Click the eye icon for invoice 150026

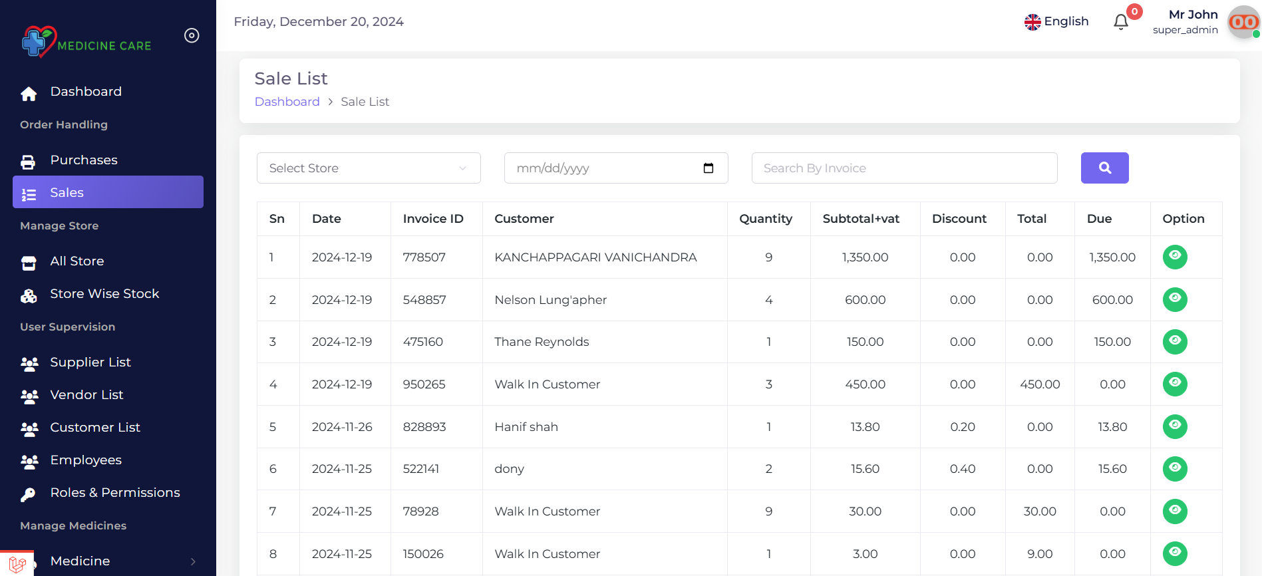point(1175,553)
